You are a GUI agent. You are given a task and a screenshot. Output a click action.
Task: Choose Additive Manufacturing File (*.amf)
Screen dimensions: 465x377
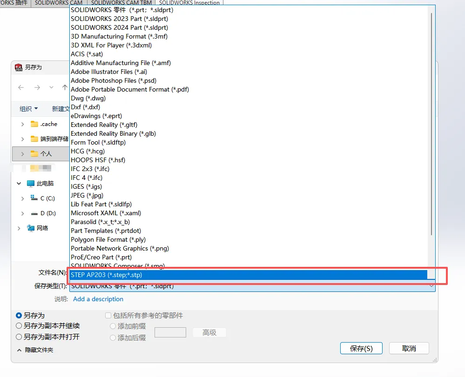[249, 63]
